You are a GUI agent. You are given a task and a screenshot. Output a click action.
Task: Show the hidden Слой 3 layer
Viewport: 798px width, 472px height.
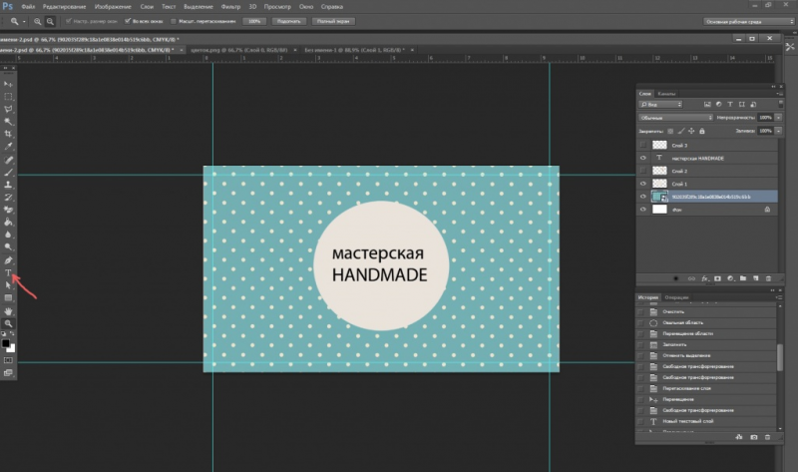(643, 145)
